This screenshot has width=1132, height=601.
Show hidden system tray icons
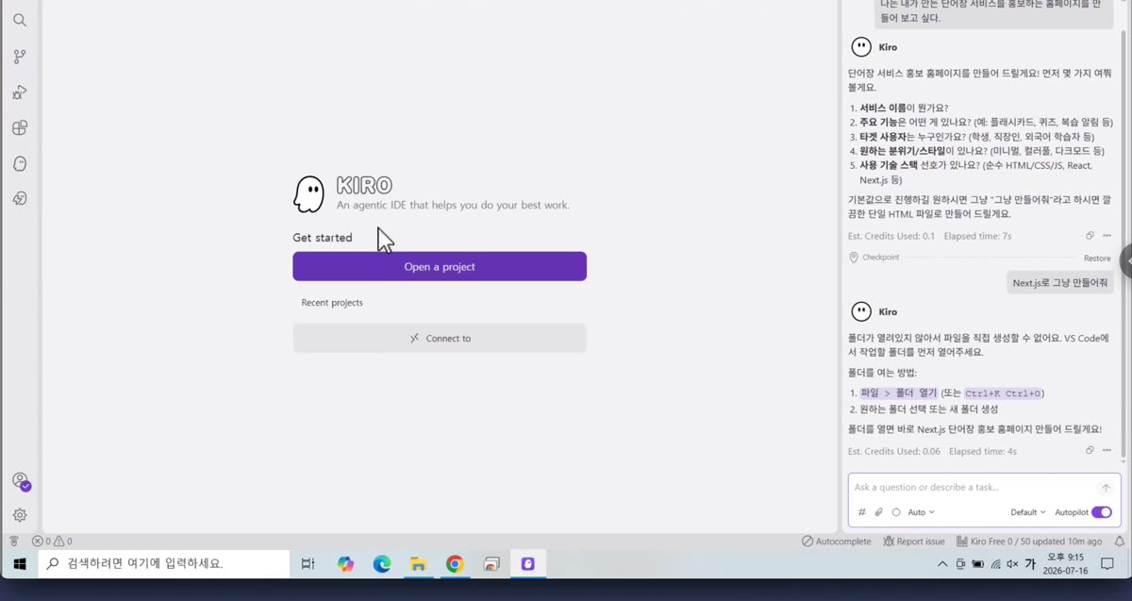coord(941,564)
